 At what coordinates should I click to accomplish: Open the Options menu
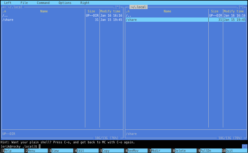coord(65,3)
